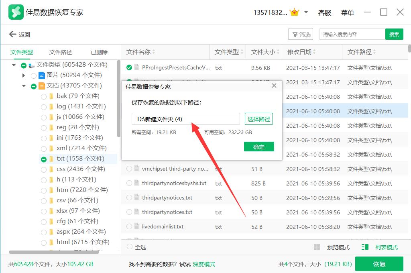Check the bak folder checkbox
This screenshot has width=411, height=273.
(x=44, y=97)
